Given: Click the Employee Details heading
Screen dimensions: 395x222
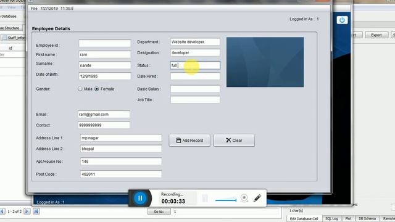Looking at the screenshot, I should point(51,29).
